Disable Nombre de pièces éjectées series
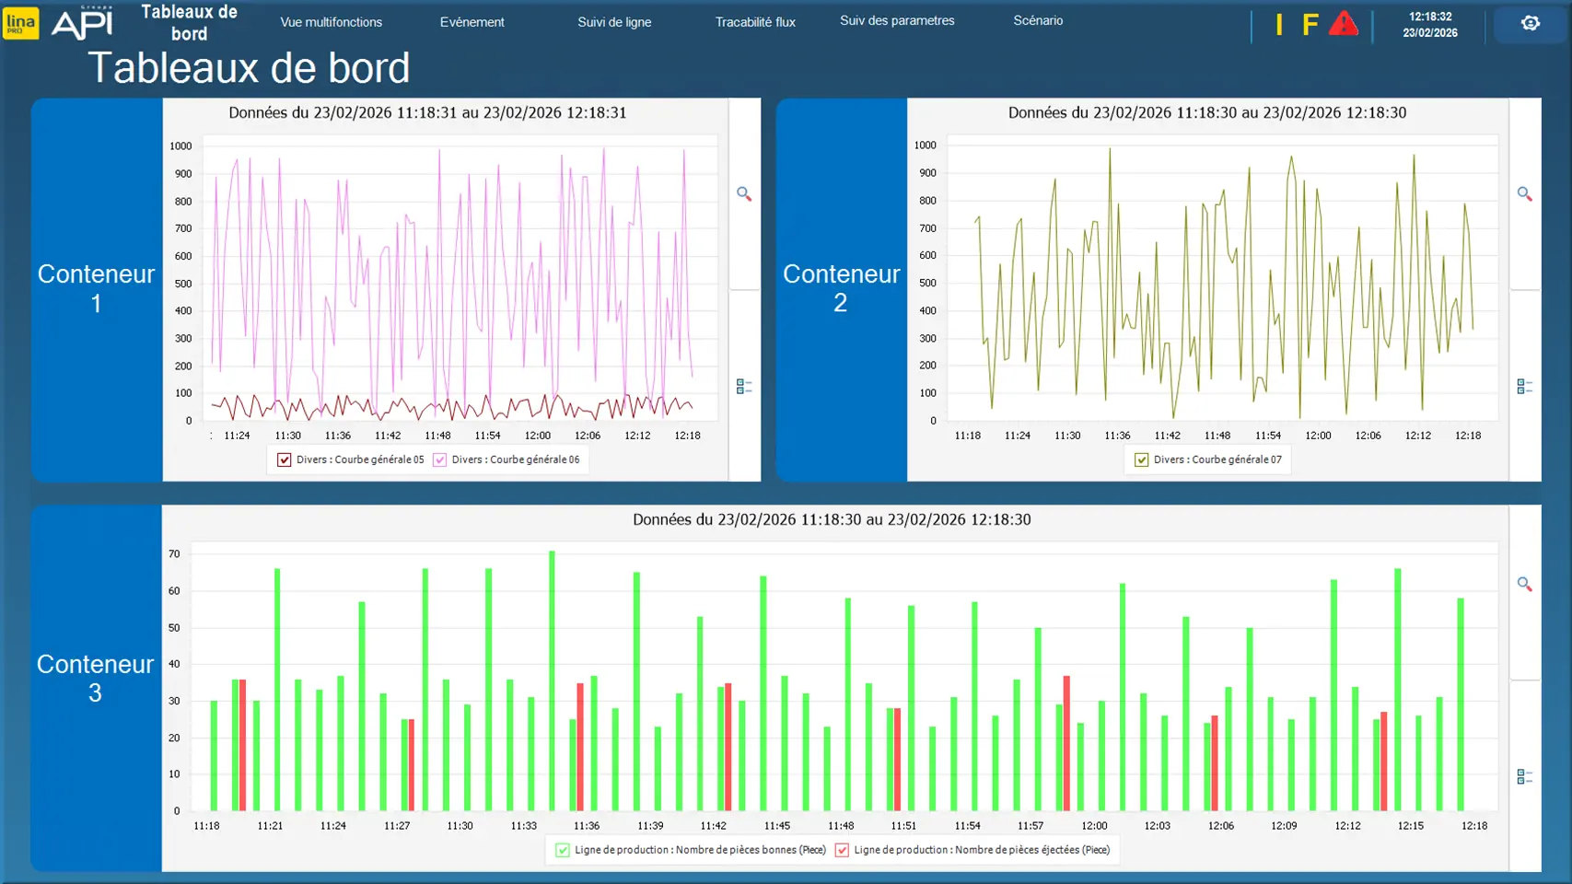This screenshot has height=884, width=1572. click(842, 850)
